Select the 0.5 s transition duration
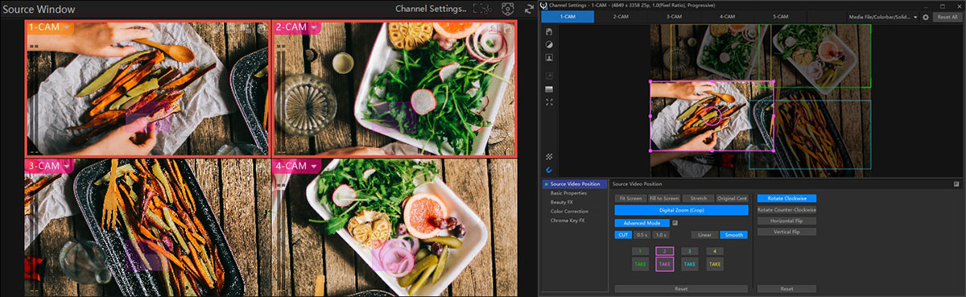The image size is (966, 297). (642, 235)
